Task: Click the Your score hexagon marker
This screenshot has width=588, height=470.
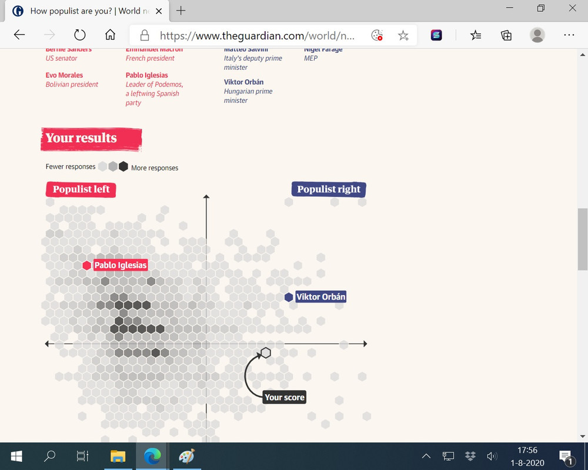Action: [x=266, y=352]
